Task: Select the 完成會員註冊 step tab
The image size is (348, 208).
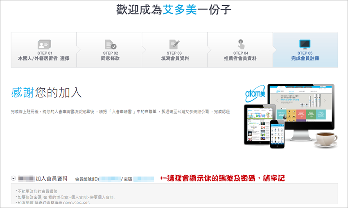Action: click(x=305, y=49)
